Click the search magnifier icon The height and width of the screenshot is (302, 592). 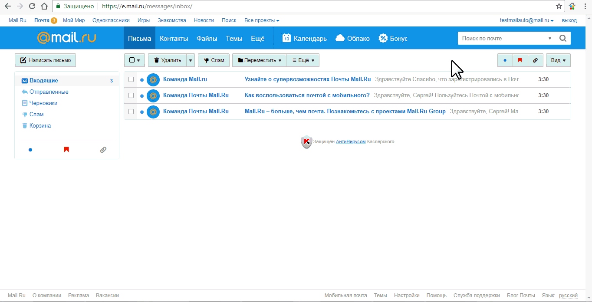coord(562,38)
